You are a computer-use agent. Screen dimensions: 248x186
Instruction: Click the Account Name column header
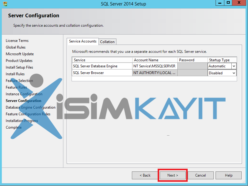click(155, 60)
